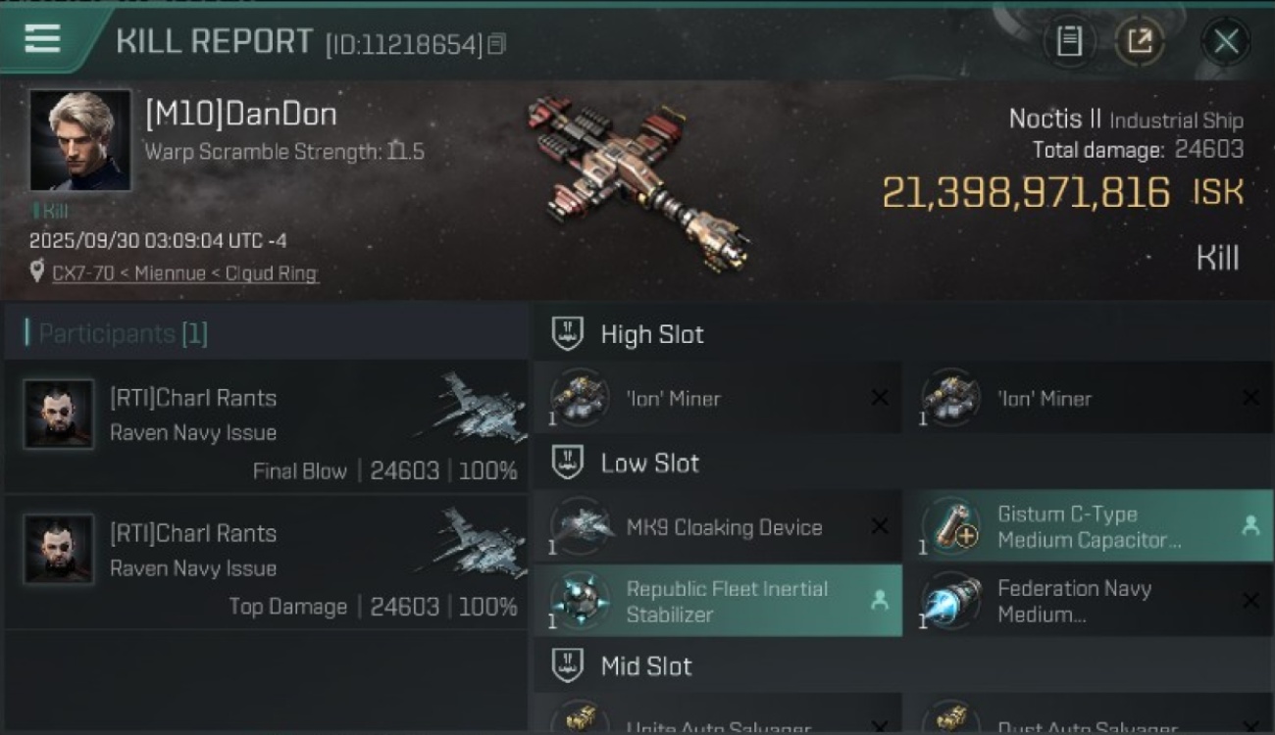The image size is (1275, 735).
Task: Select the MK9 Cloaking Device item
Action: tap(718, 526)
